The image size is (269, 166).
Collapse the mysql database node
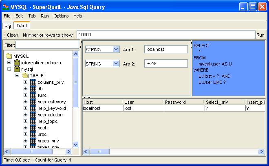point(9,69)
